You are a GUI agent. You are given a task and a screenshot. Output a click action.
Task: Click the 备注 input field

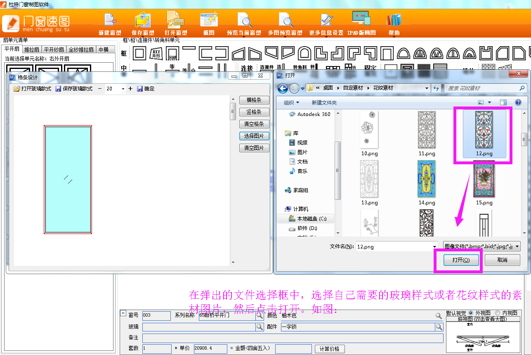point(293,338)
